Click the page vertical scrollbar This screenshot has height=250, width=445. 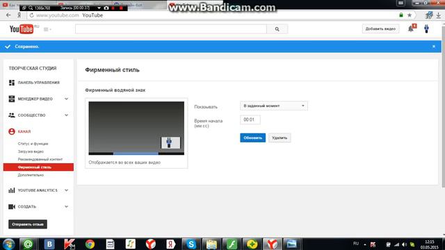(444, 106)
